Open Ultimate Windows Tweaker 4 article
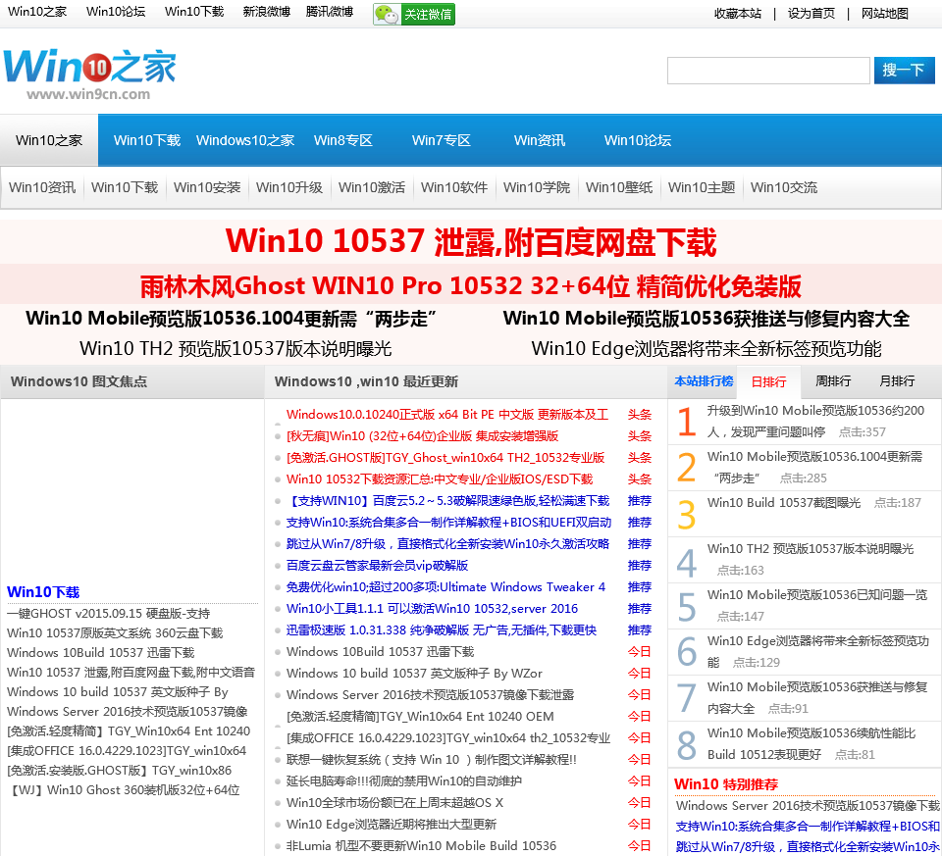The image size is (942, 856). pyautogui.click(x=445, y=587)
